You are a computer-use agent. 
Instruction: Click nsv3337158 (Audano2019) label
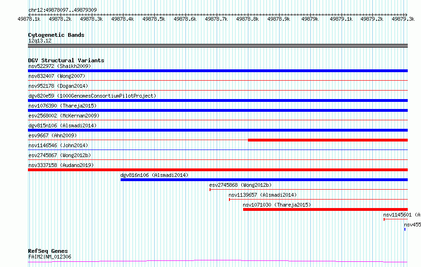[61, 165]
